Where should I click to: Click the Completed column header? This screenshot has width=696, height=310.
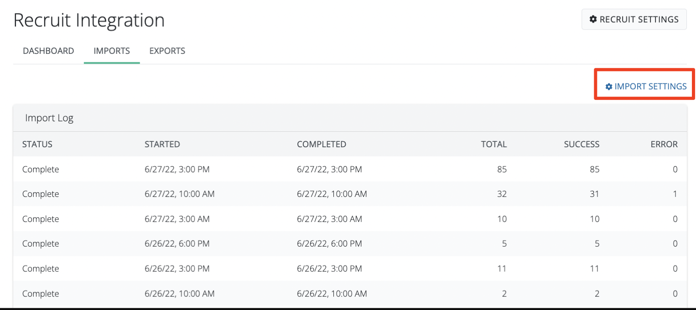pyautogui.click(x=322, y=145)
